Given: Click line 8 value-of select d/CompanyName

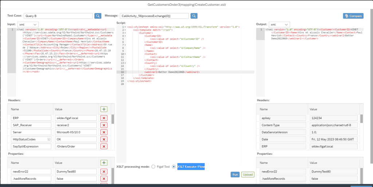Looking at the screenshot, I should point(178,48).
